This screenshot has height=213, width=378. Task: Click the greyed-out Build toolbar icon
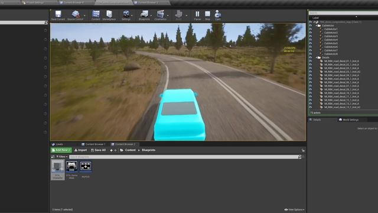[178, 14]
